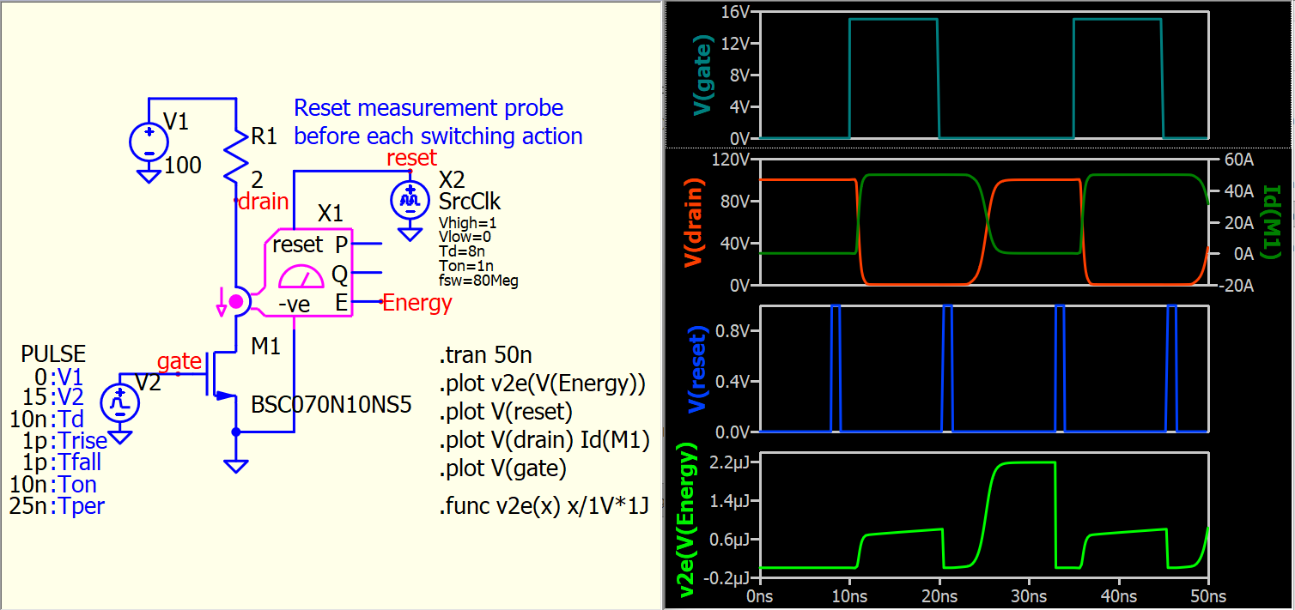Viewport: 1295px width, 610px height.
Task: Select the BSC070N10NS5 model name
Action: (331, 404)
